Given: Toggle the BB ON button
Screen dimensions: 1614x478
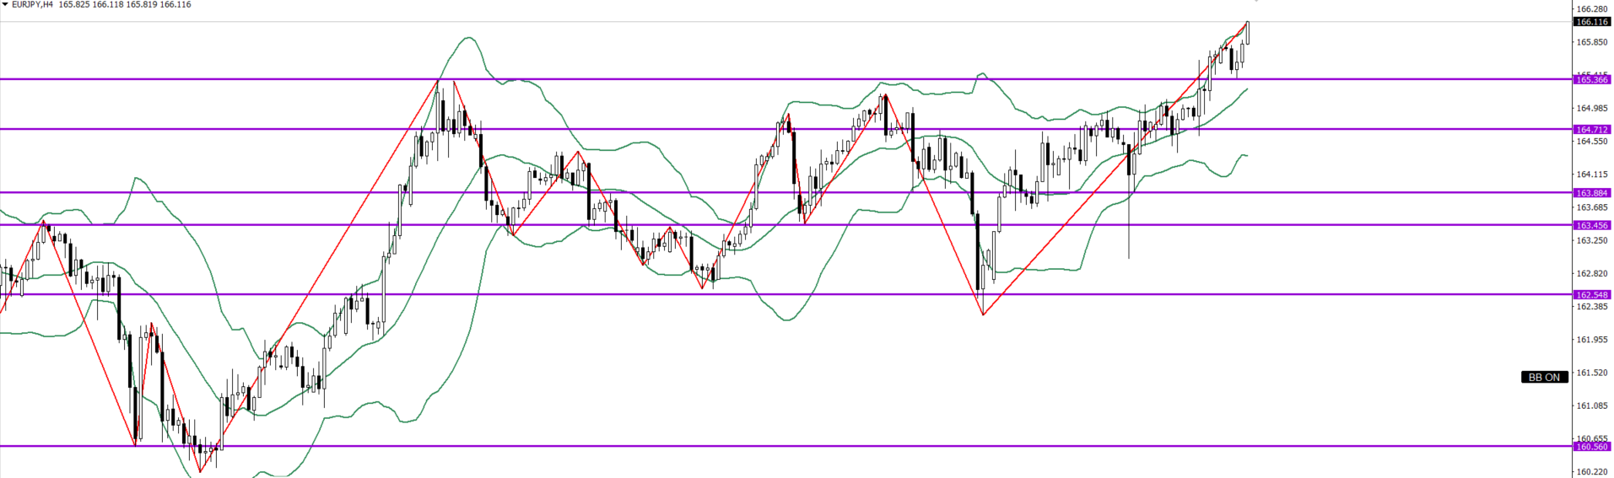Looking at the screenshot, I should coord(1544,377).
